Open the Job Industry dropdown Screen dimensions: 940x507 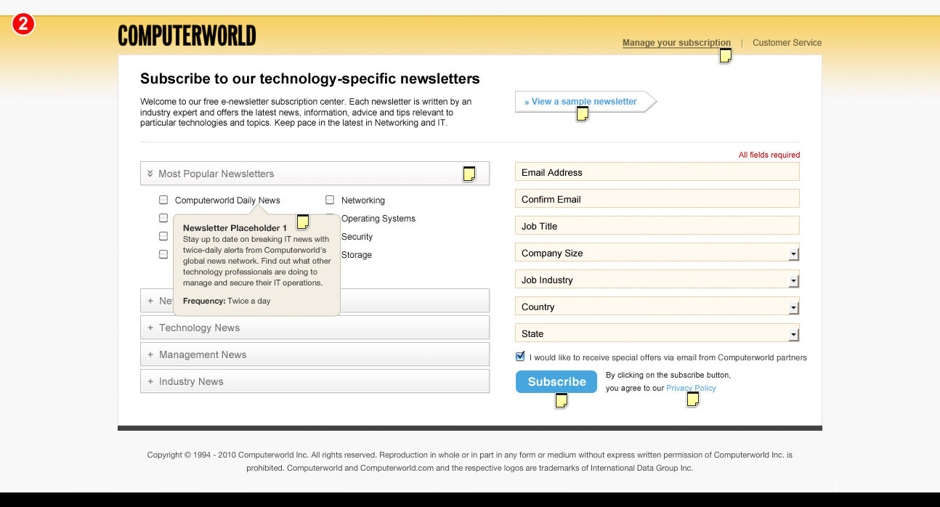(x=657, y=280)
